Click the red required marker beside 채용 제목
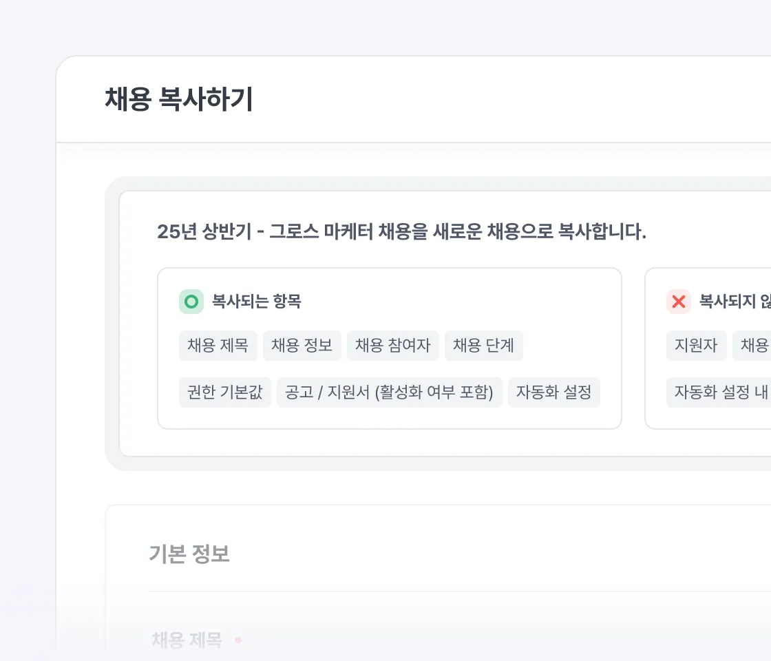Screen dimensions: 771x661 coord(238,640)
